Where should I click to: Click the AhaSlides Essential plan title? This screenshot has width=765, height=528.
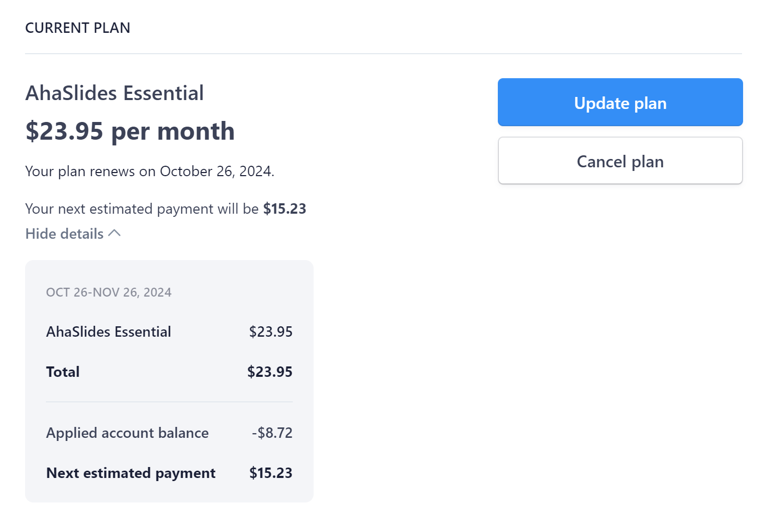pos(114,93)
